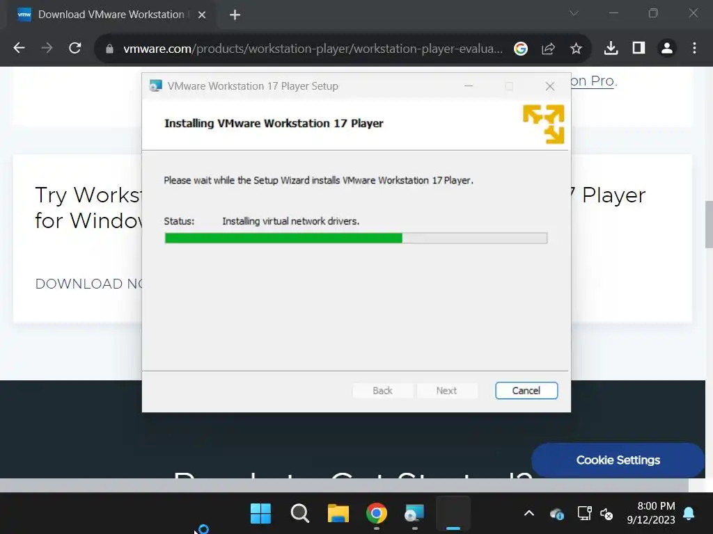Screen dimensions: 713x534
Task: Click the Google icon in the address bar
Action: point(521,49)
